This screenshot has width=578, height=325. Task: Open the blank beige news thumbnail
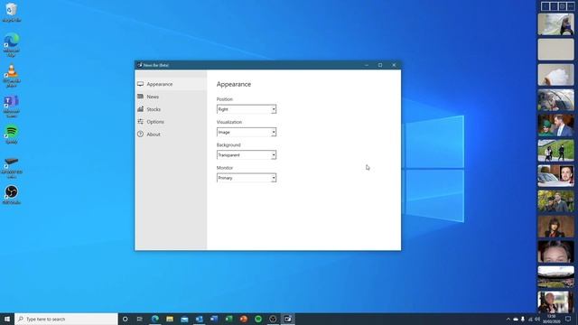point(556,50)
